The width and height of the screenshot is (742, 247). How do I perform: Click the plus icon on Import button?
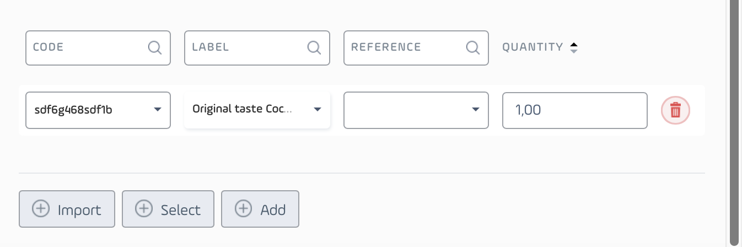tap(41, 209)
